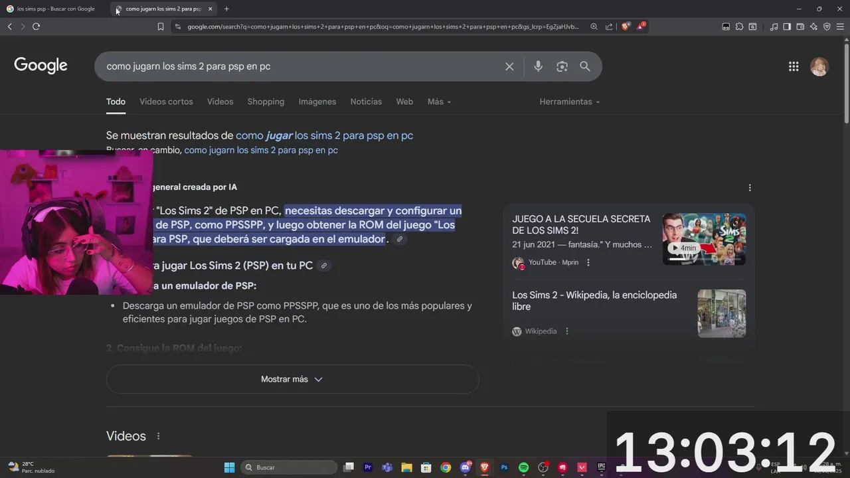
Task: Open File Explorer from the taskbar
Action: pos(406,467)
